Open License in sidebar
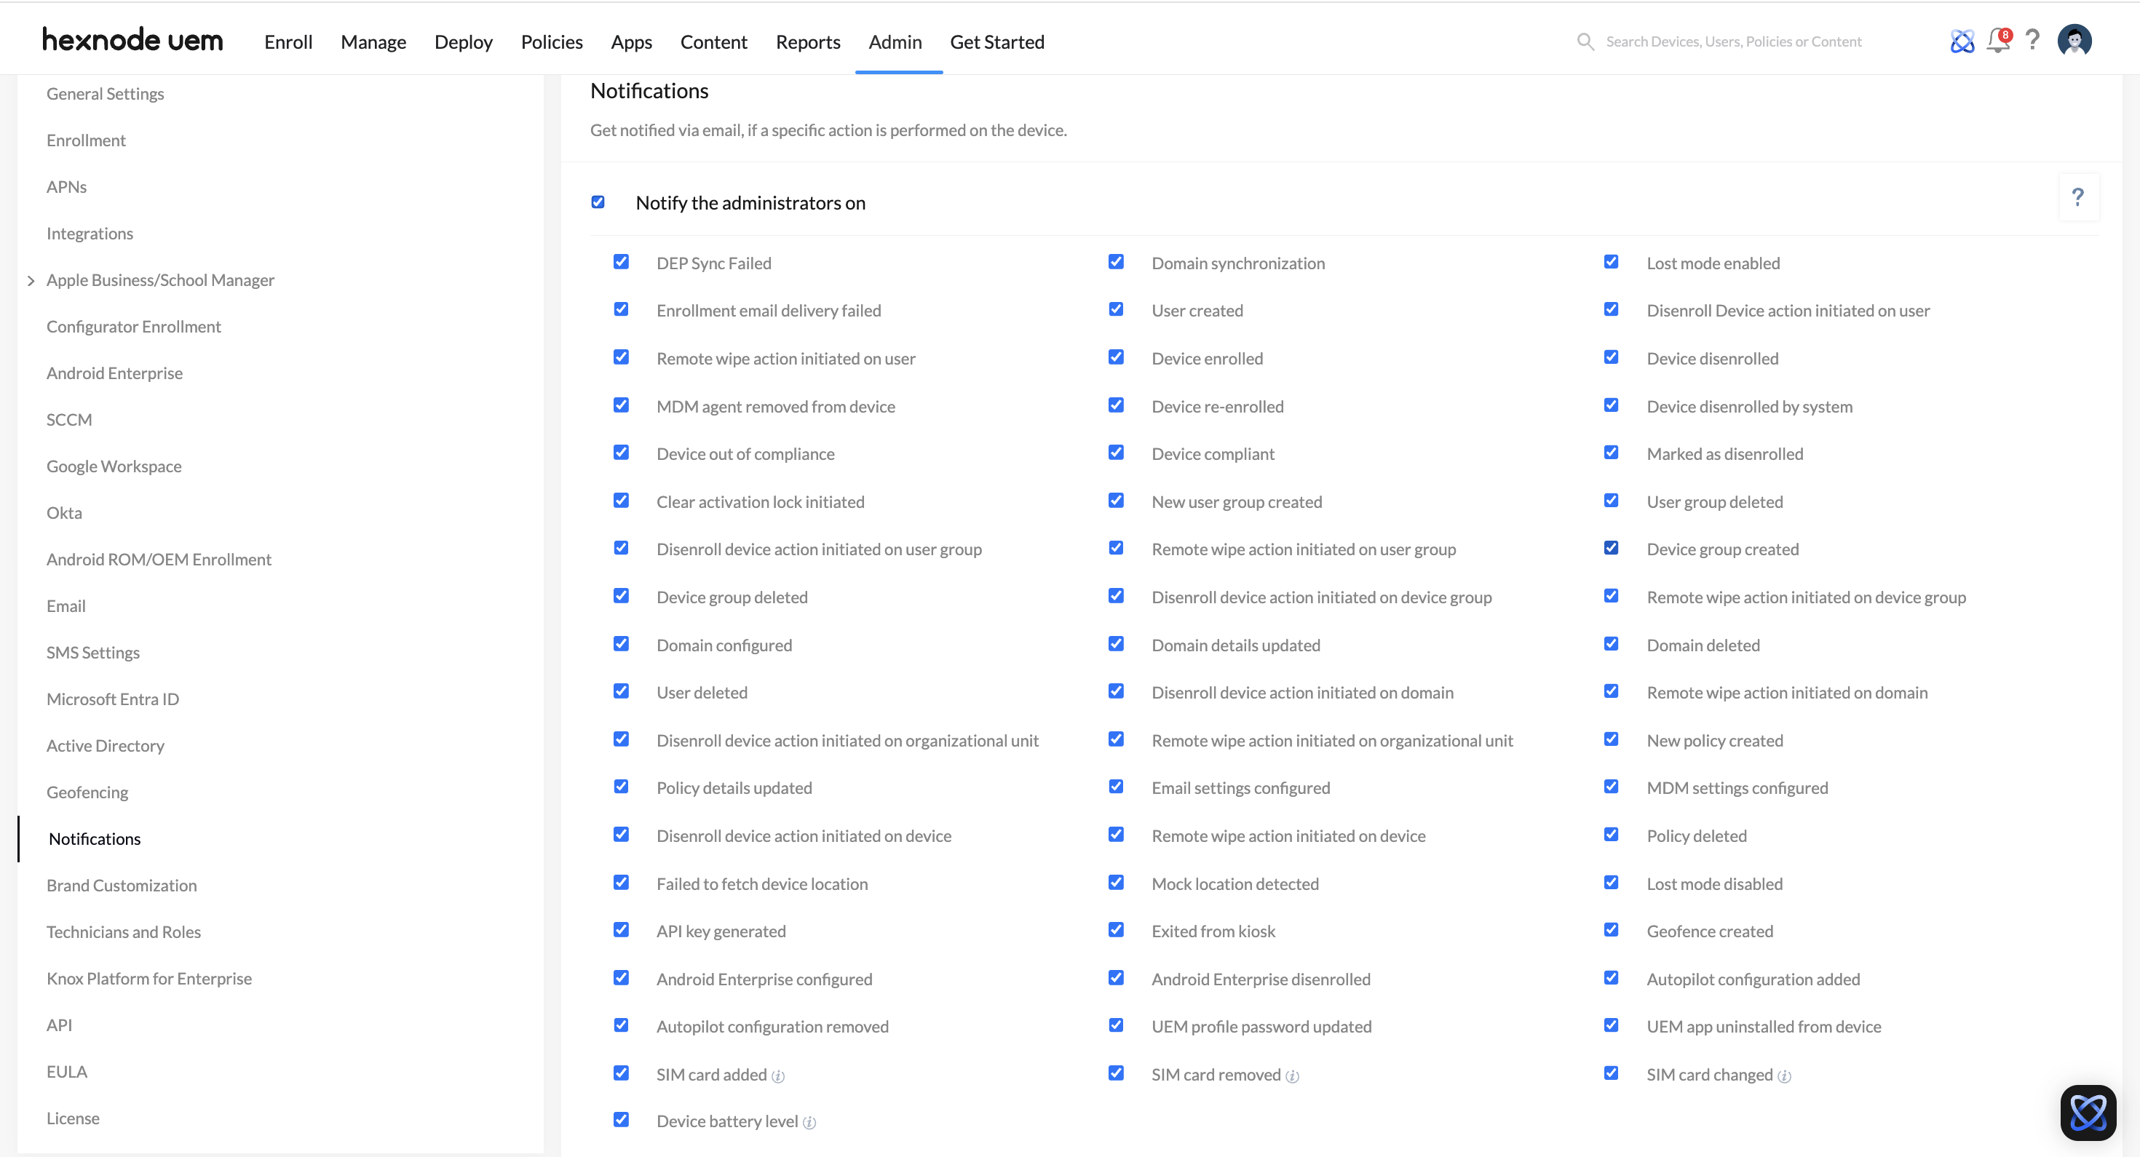Viewport: 2140px width, 1157px height. (73, 1117)
